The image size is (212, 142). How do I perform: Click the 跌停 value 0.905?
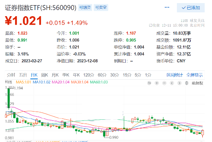pyautogui.click(x=131, y=40)
